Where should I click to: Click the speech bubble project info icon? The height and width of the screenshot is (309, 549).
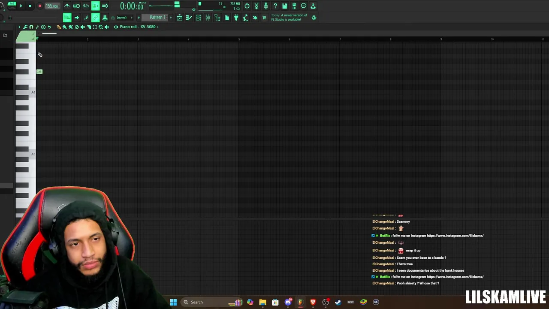304,6
